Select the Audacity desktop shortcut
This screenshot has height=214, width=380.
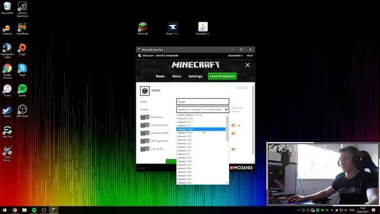tap(7, 29)
